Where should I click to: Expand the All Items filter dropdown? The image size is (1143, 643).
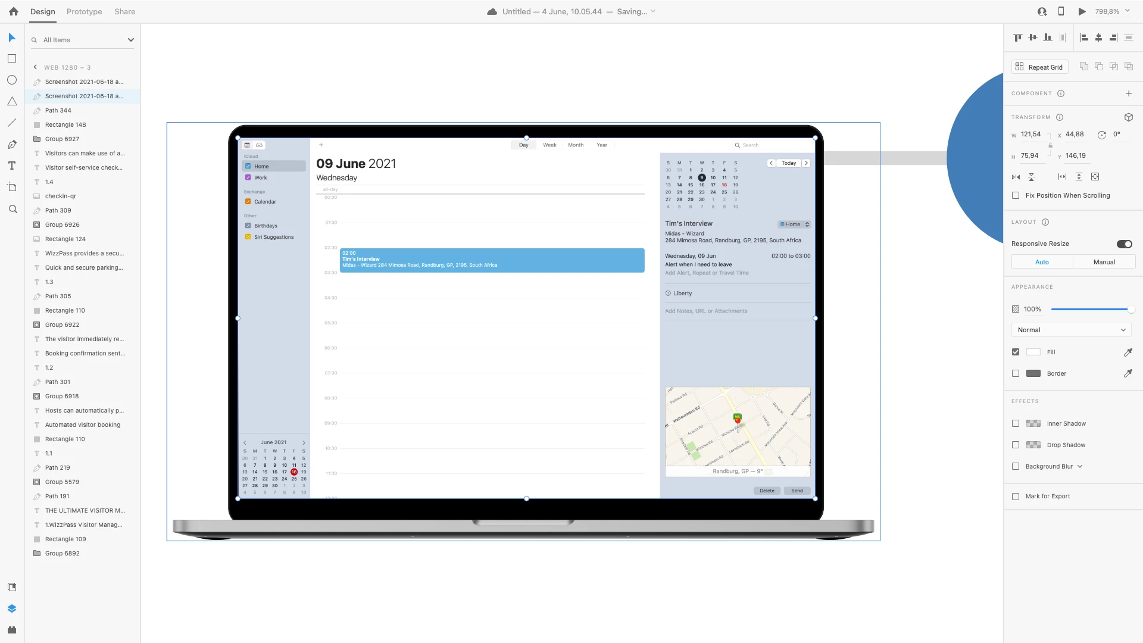click(x=130, y=40)
